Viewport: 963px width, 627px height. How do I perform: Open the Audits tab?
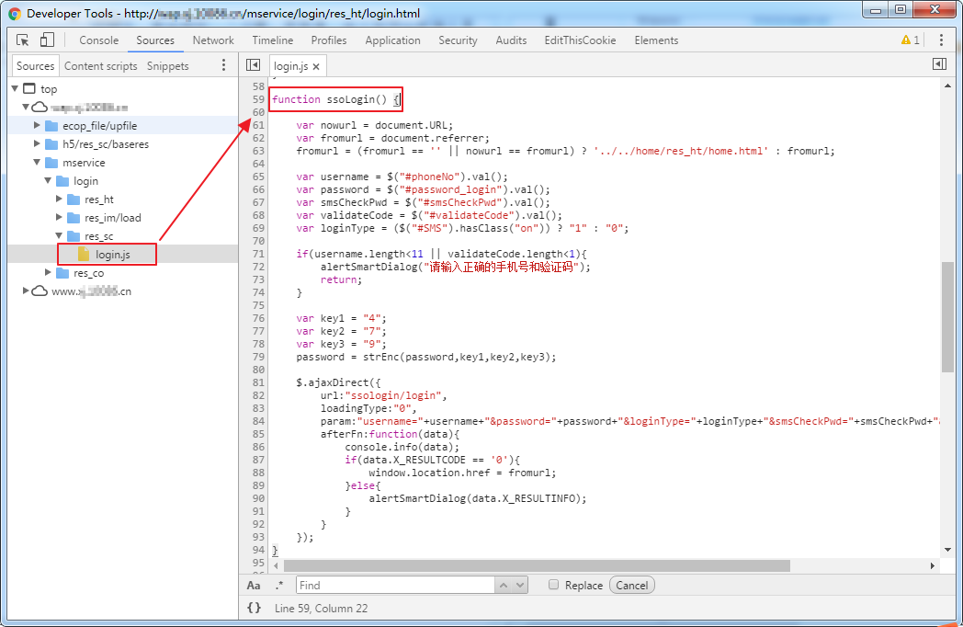coord(511,40)
